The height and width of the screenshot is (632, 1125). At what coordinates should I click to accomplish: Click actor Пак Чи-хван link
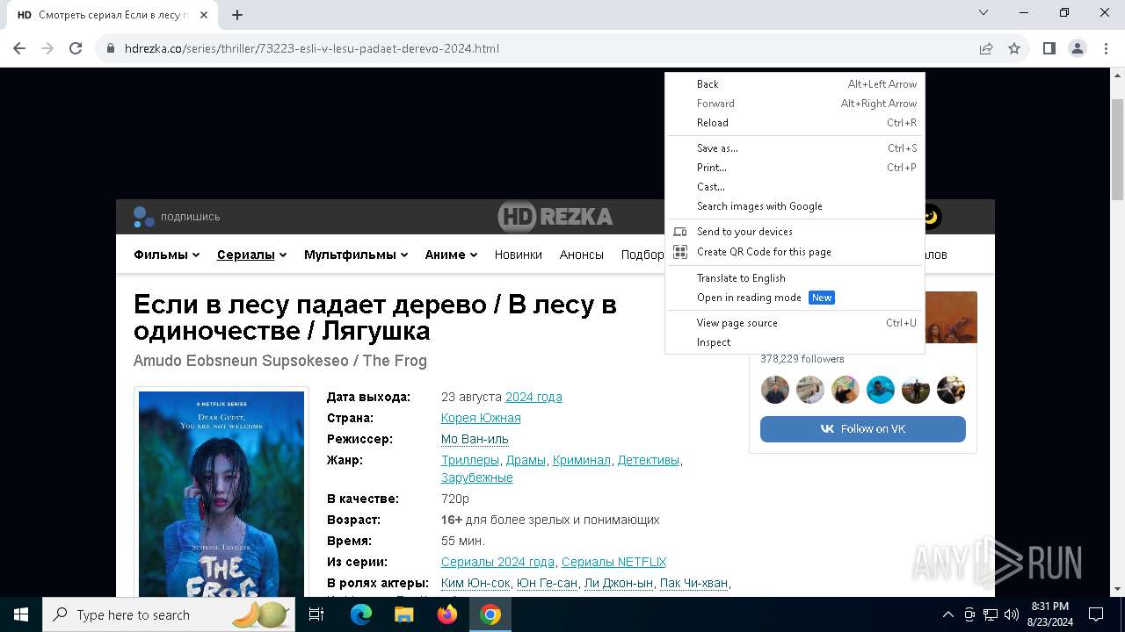click(694, 583)
